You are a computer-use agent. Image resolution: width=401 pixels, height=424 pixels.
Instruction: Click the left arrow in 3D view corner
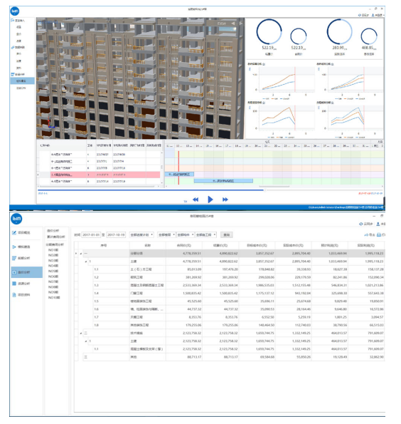233,24
